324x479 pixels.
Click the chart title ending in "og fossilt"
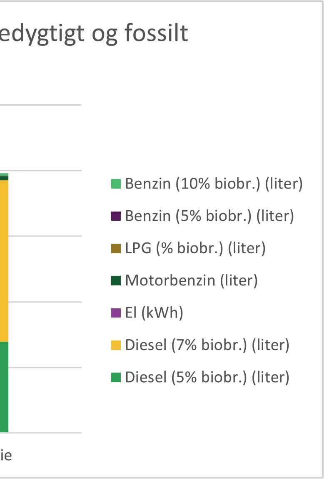point(94,33)
